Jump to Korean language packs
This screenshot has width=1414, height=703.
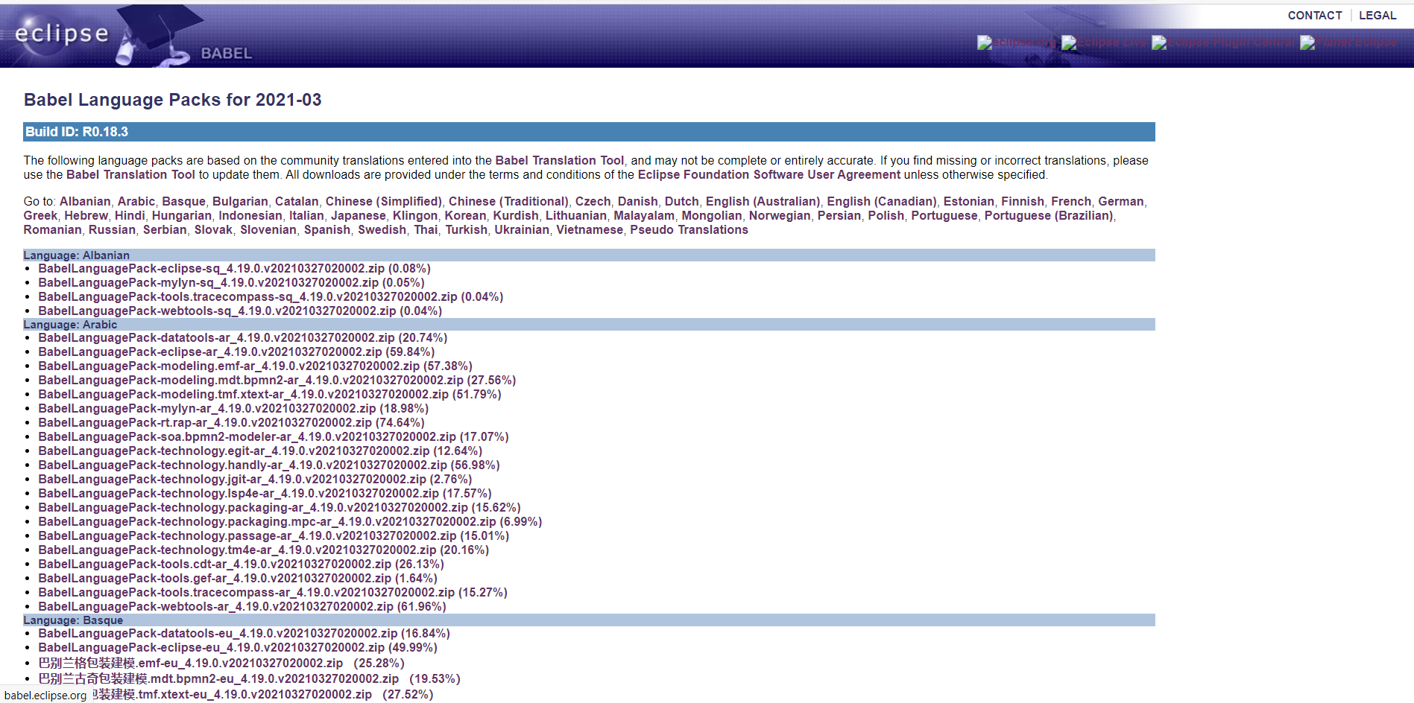click(465, 216)
